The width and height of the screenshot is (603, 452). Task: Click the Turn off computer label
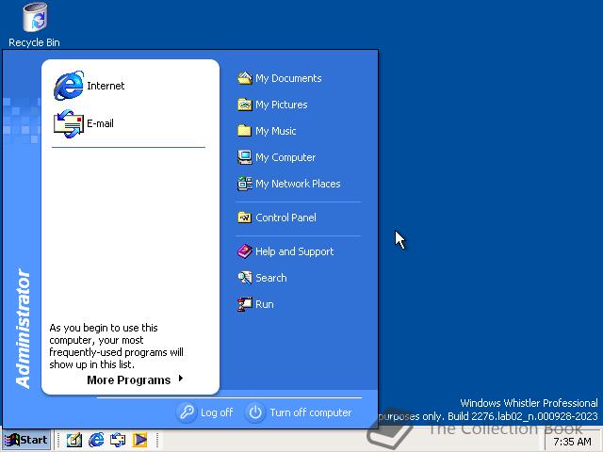coord(311,412)
